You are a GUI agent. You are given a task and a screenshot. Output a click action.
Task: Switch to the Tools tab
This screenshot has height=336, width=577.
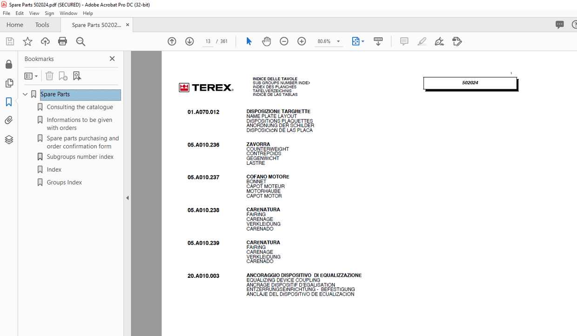(42, 25)
